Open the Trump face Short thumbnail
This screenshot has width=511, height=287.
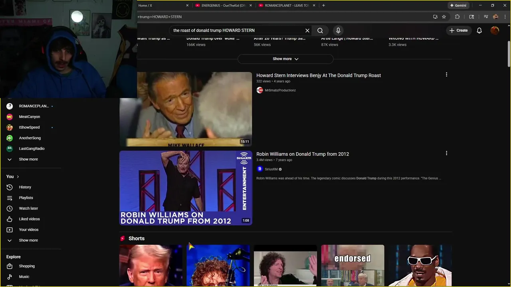point(151,265)
